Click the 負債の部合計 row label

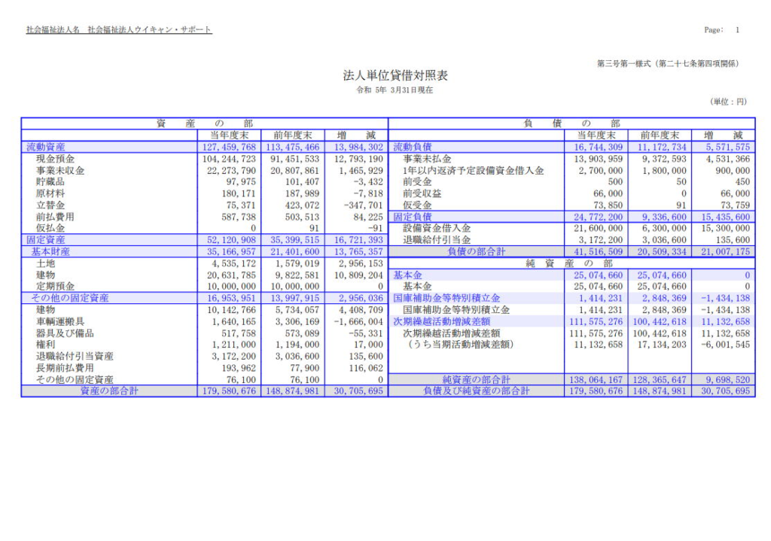click(x=477, y=252)
